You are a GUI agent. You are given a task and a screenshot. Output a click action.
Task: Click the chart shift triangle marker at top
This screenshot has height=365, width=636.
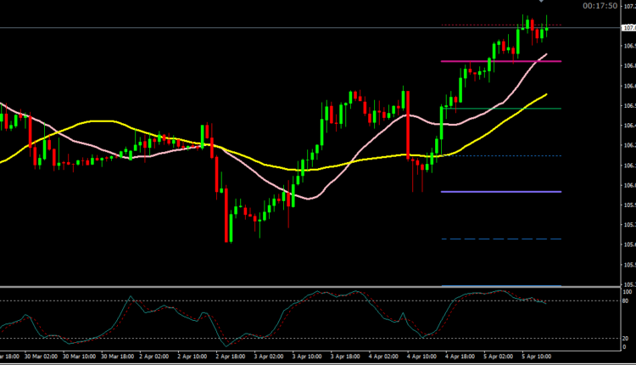(542, 3)
